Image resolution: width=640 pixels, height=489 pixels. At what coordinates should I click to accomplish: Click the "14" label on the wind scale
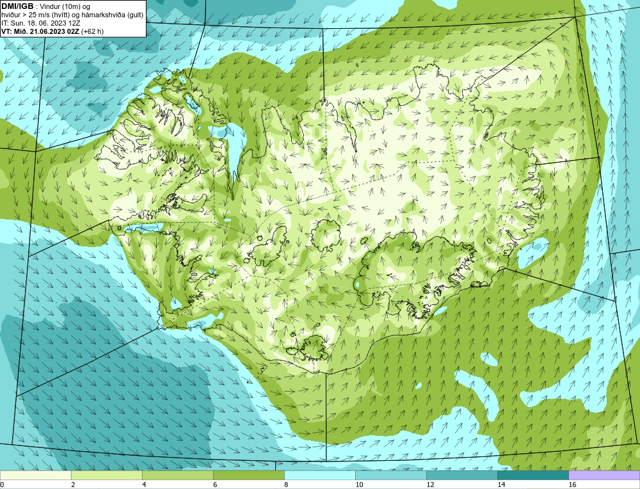(501, 485)
